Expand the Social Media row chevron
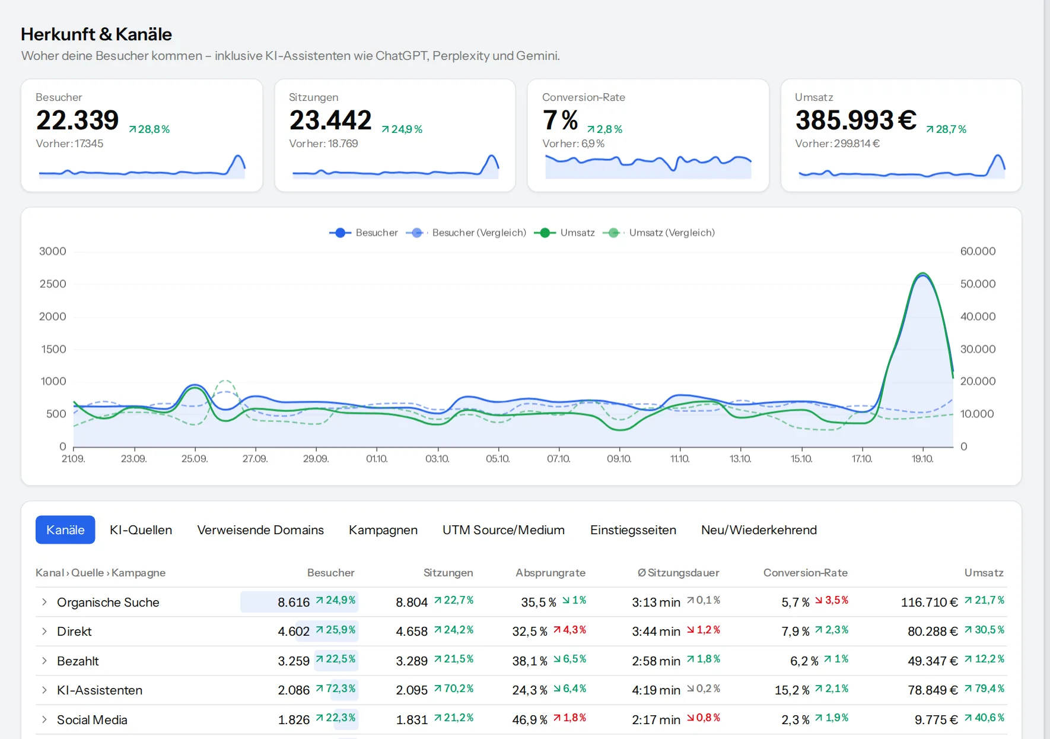This screenshot has width=1050, height=739. (x=44, y=719)
